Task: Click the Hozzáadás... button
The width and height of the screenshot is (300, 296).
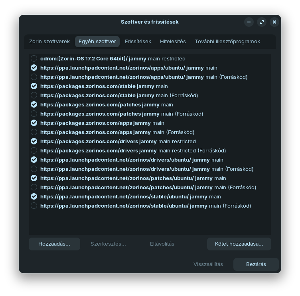Action: point(54,244)
